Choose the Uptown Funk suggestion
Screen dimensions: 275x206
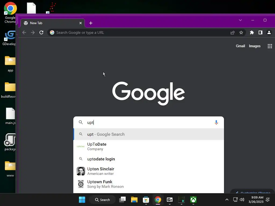[149, 184]
